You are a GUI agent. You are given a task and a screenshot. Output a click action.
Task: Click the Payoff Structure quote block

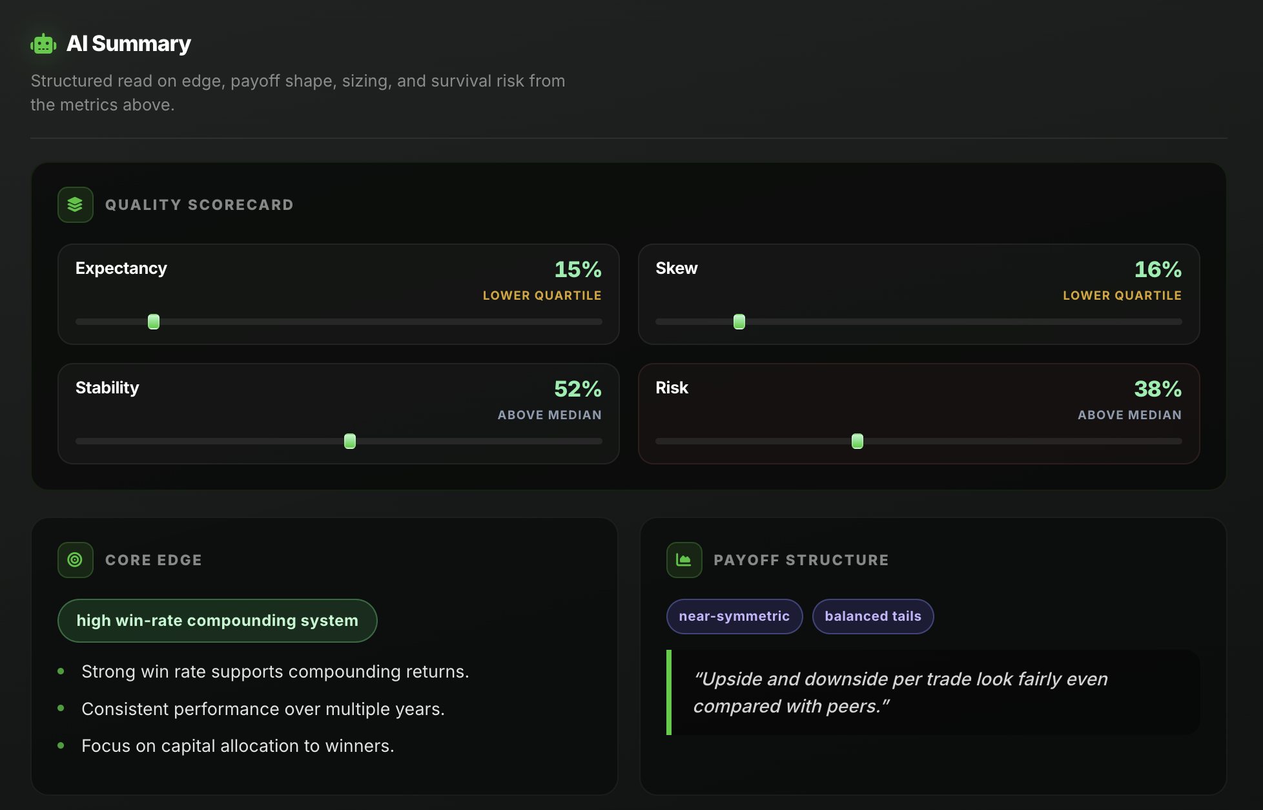932,692
